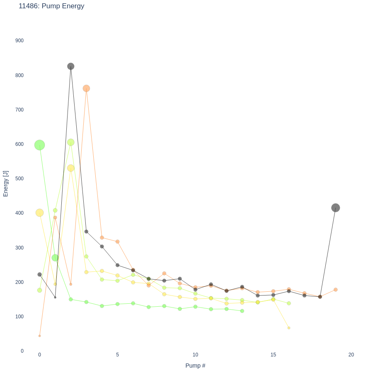This screenshot has height=373, width=373.
Task: Select the green marker near 270 J at pump 1
Action: [55, 258]
